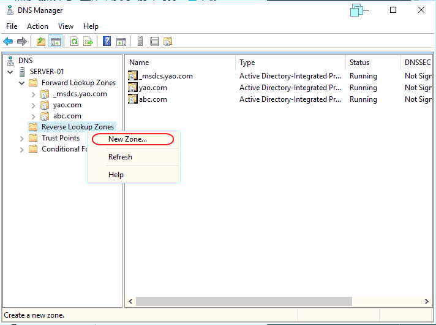Click abc.com zone icon in list pane
436x325 pixels.
click(133, 99)
